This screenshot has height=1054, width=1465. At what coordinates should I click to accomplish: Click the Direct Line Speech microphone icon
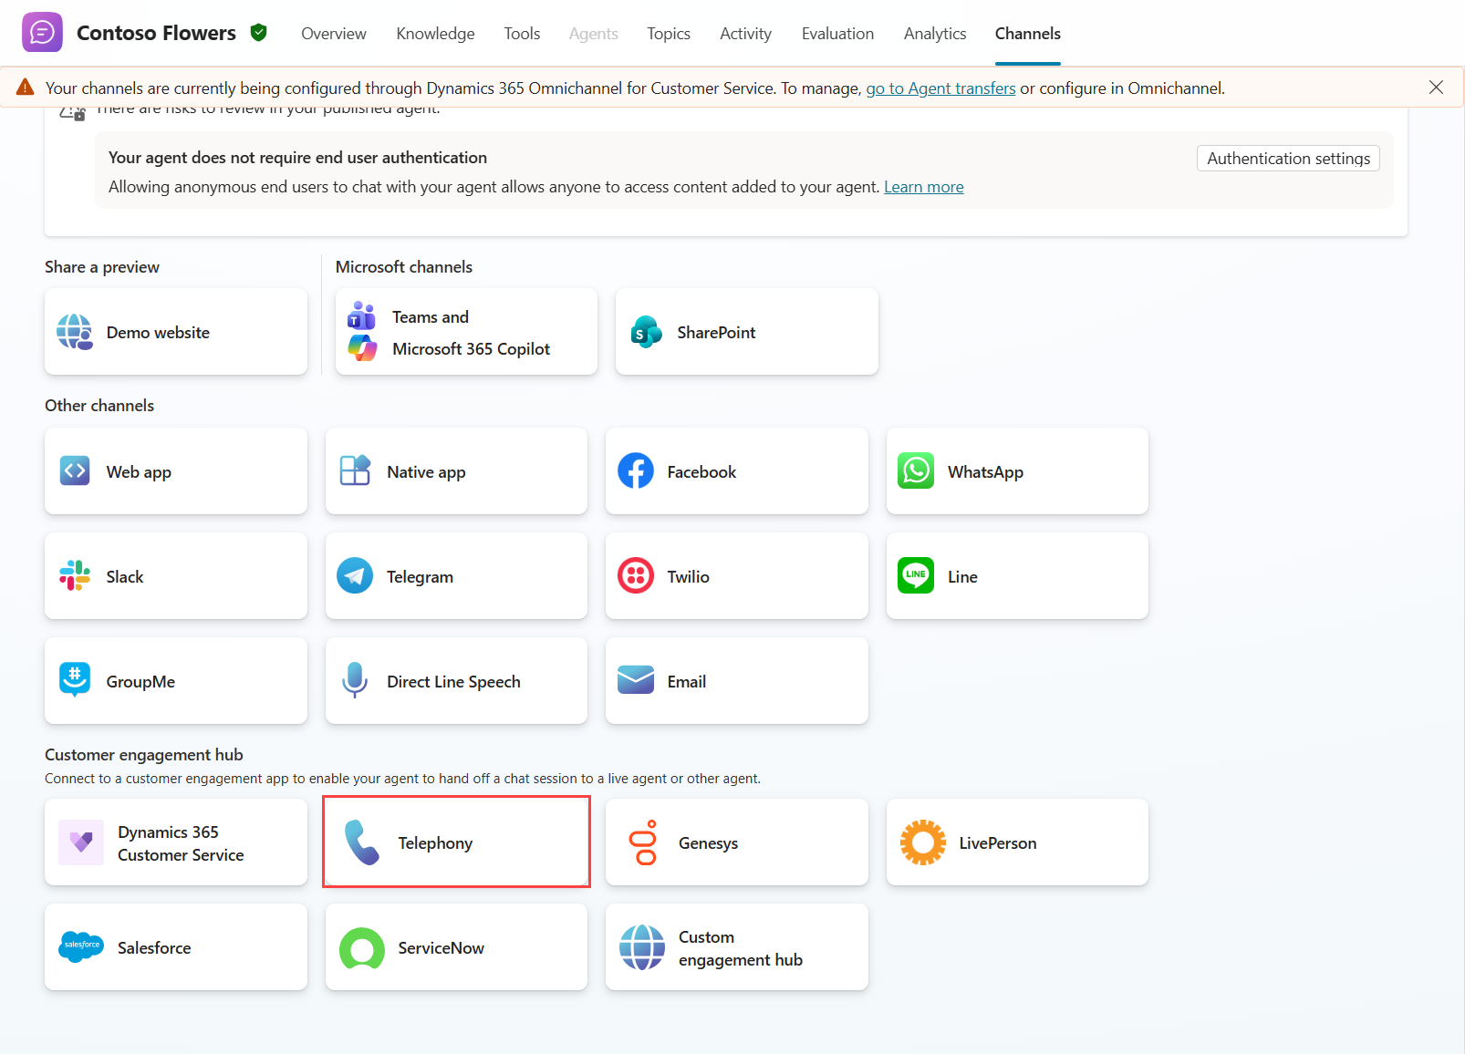coord(355,681)
